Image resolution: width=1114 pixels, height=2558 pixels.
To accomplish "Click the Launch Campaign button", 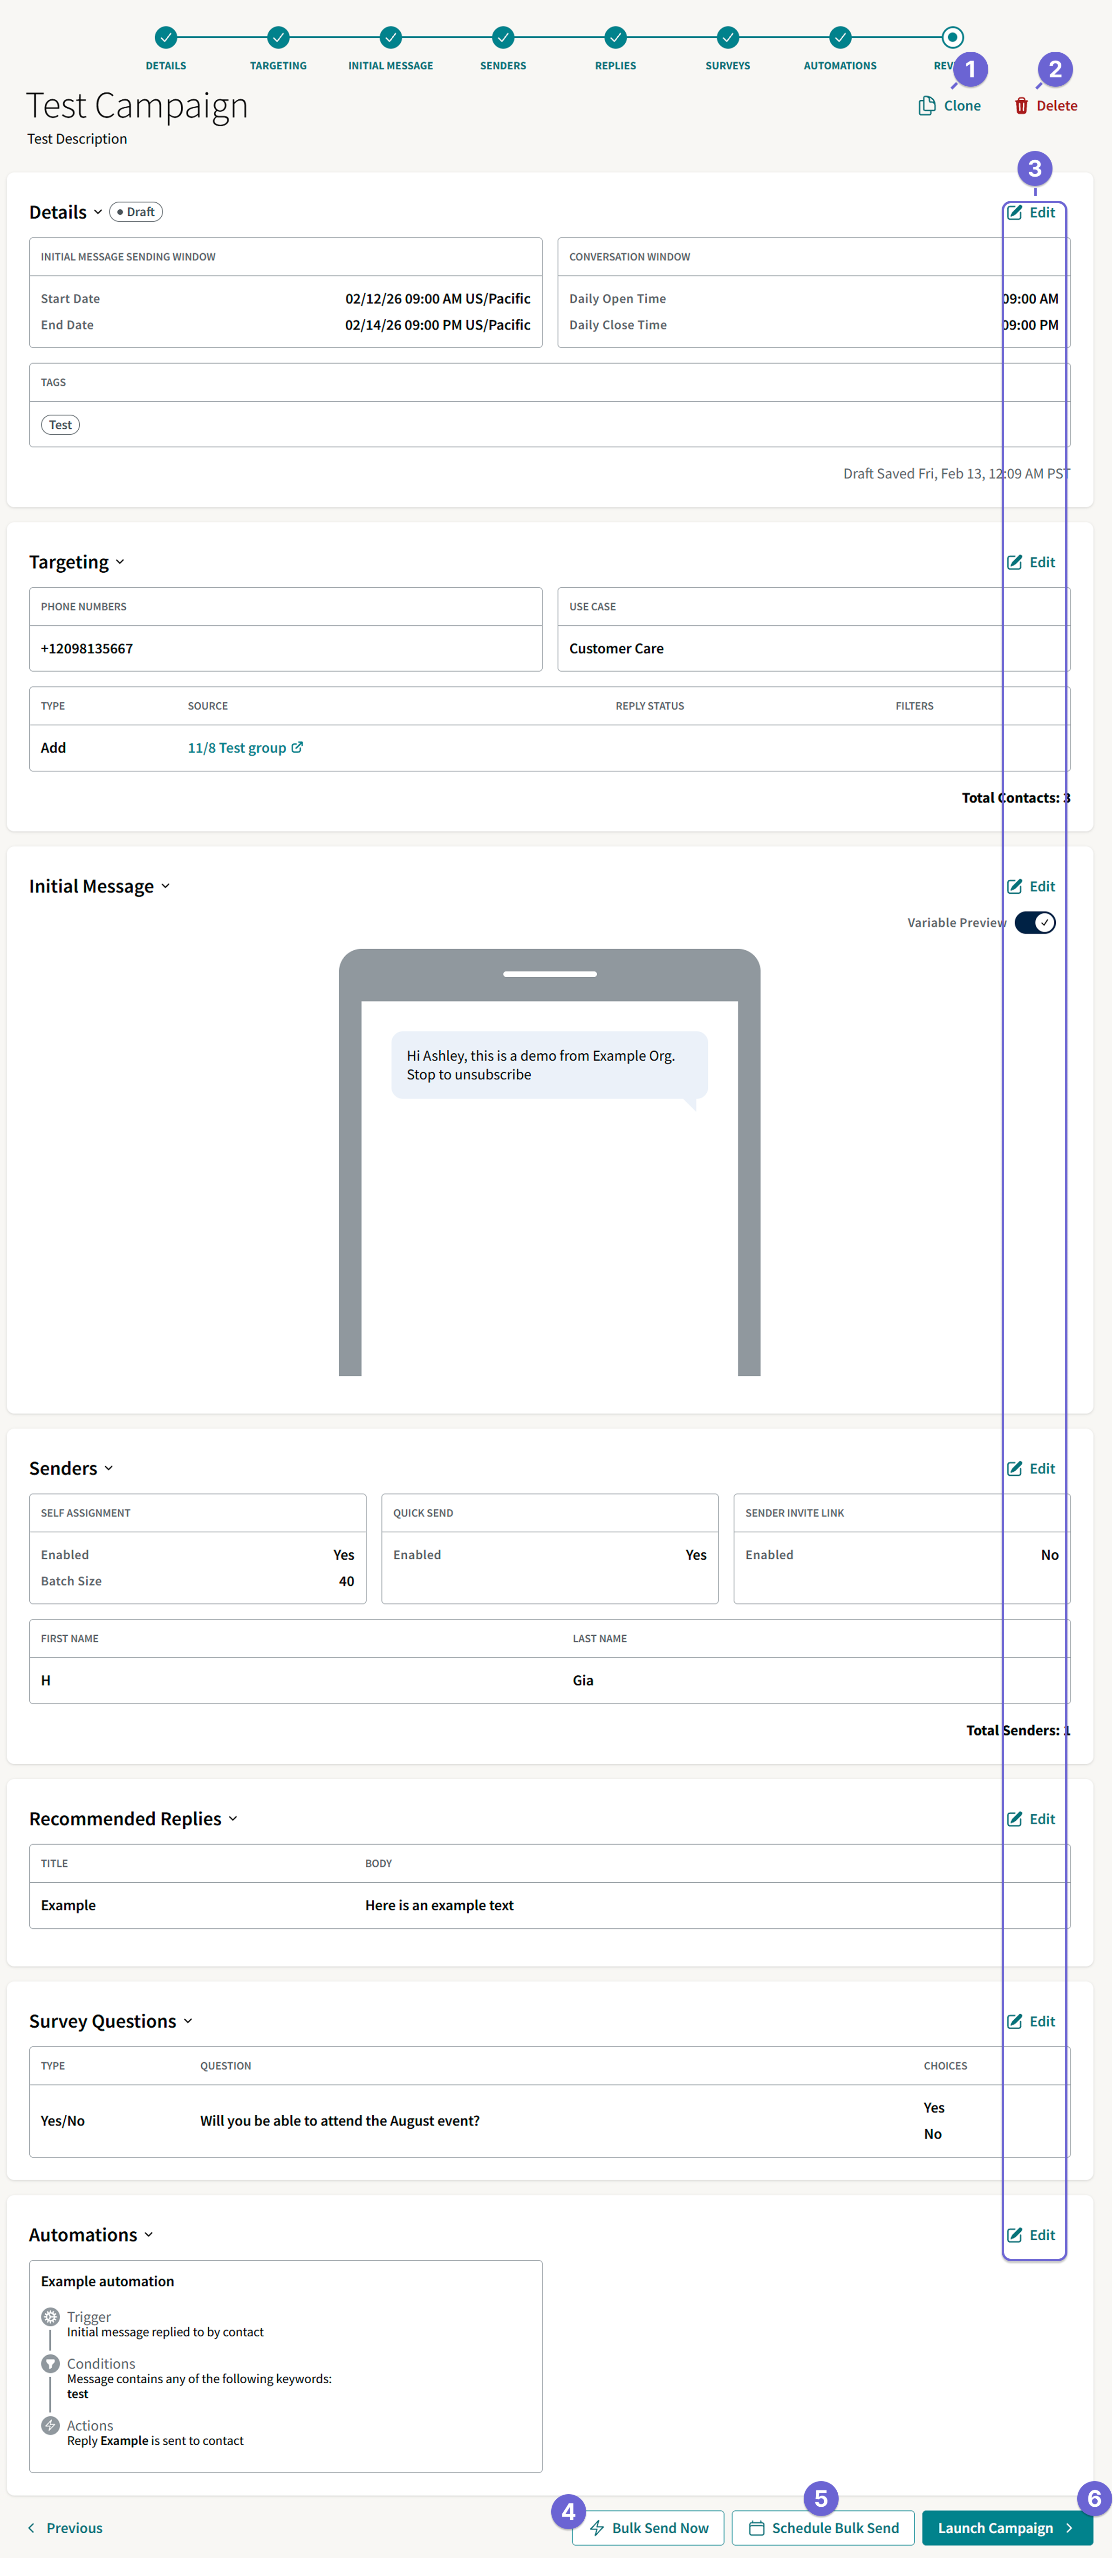I will click(1006, 2527).
